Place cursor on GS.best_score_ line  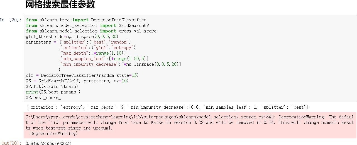point(43,98)
